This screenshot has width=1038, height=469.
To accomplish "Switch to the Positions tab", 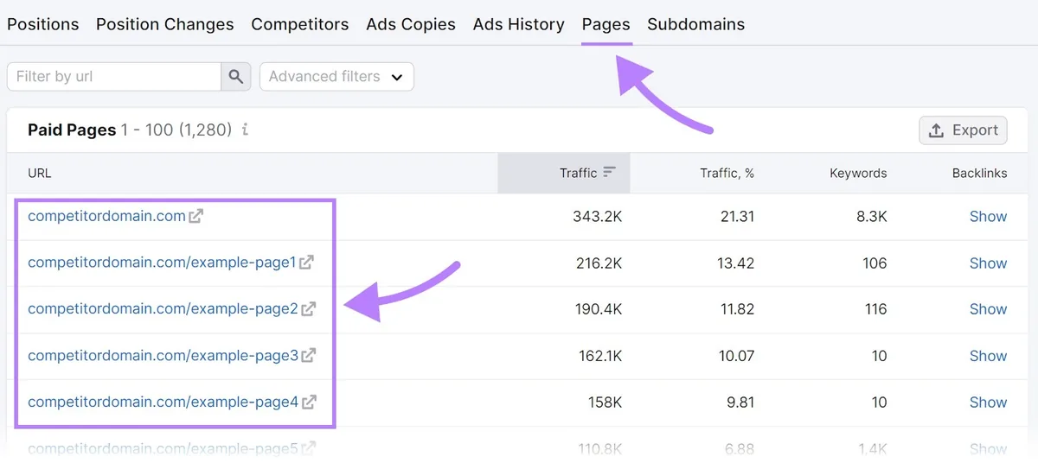I will pos(43,24).
